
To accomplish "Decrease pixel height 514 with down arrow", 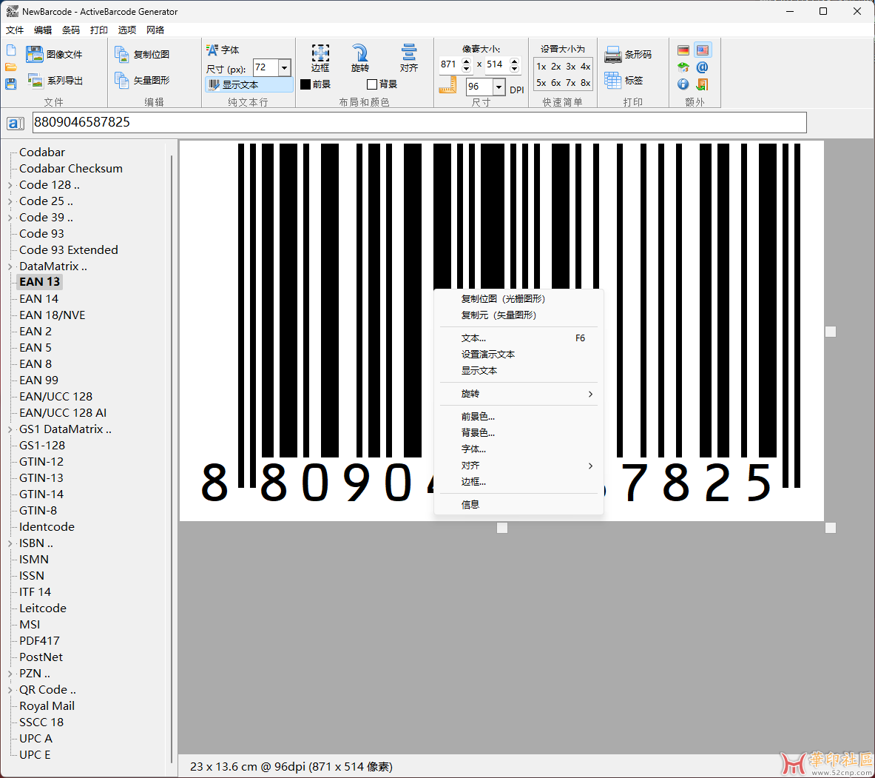I will click(515, 69).
